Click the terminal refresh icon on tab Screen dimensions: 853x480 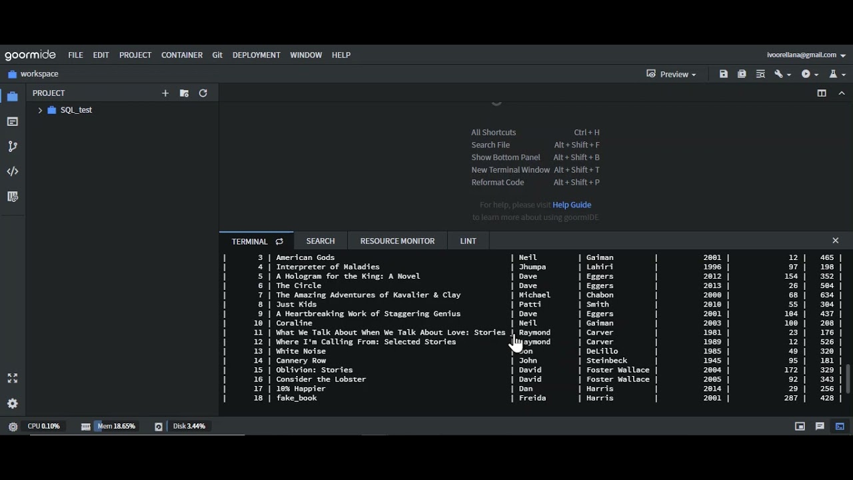coord(279,241)
